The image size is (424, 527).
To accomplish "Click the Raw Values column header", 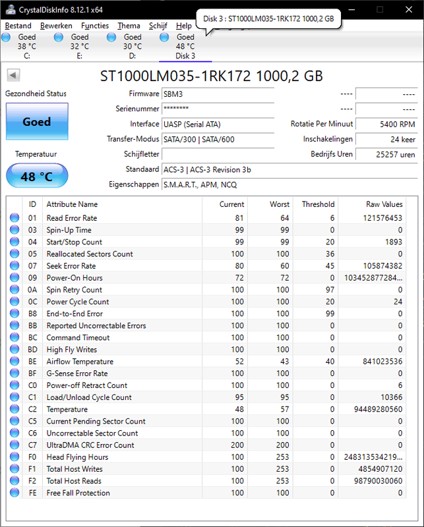I will point(384,204).
